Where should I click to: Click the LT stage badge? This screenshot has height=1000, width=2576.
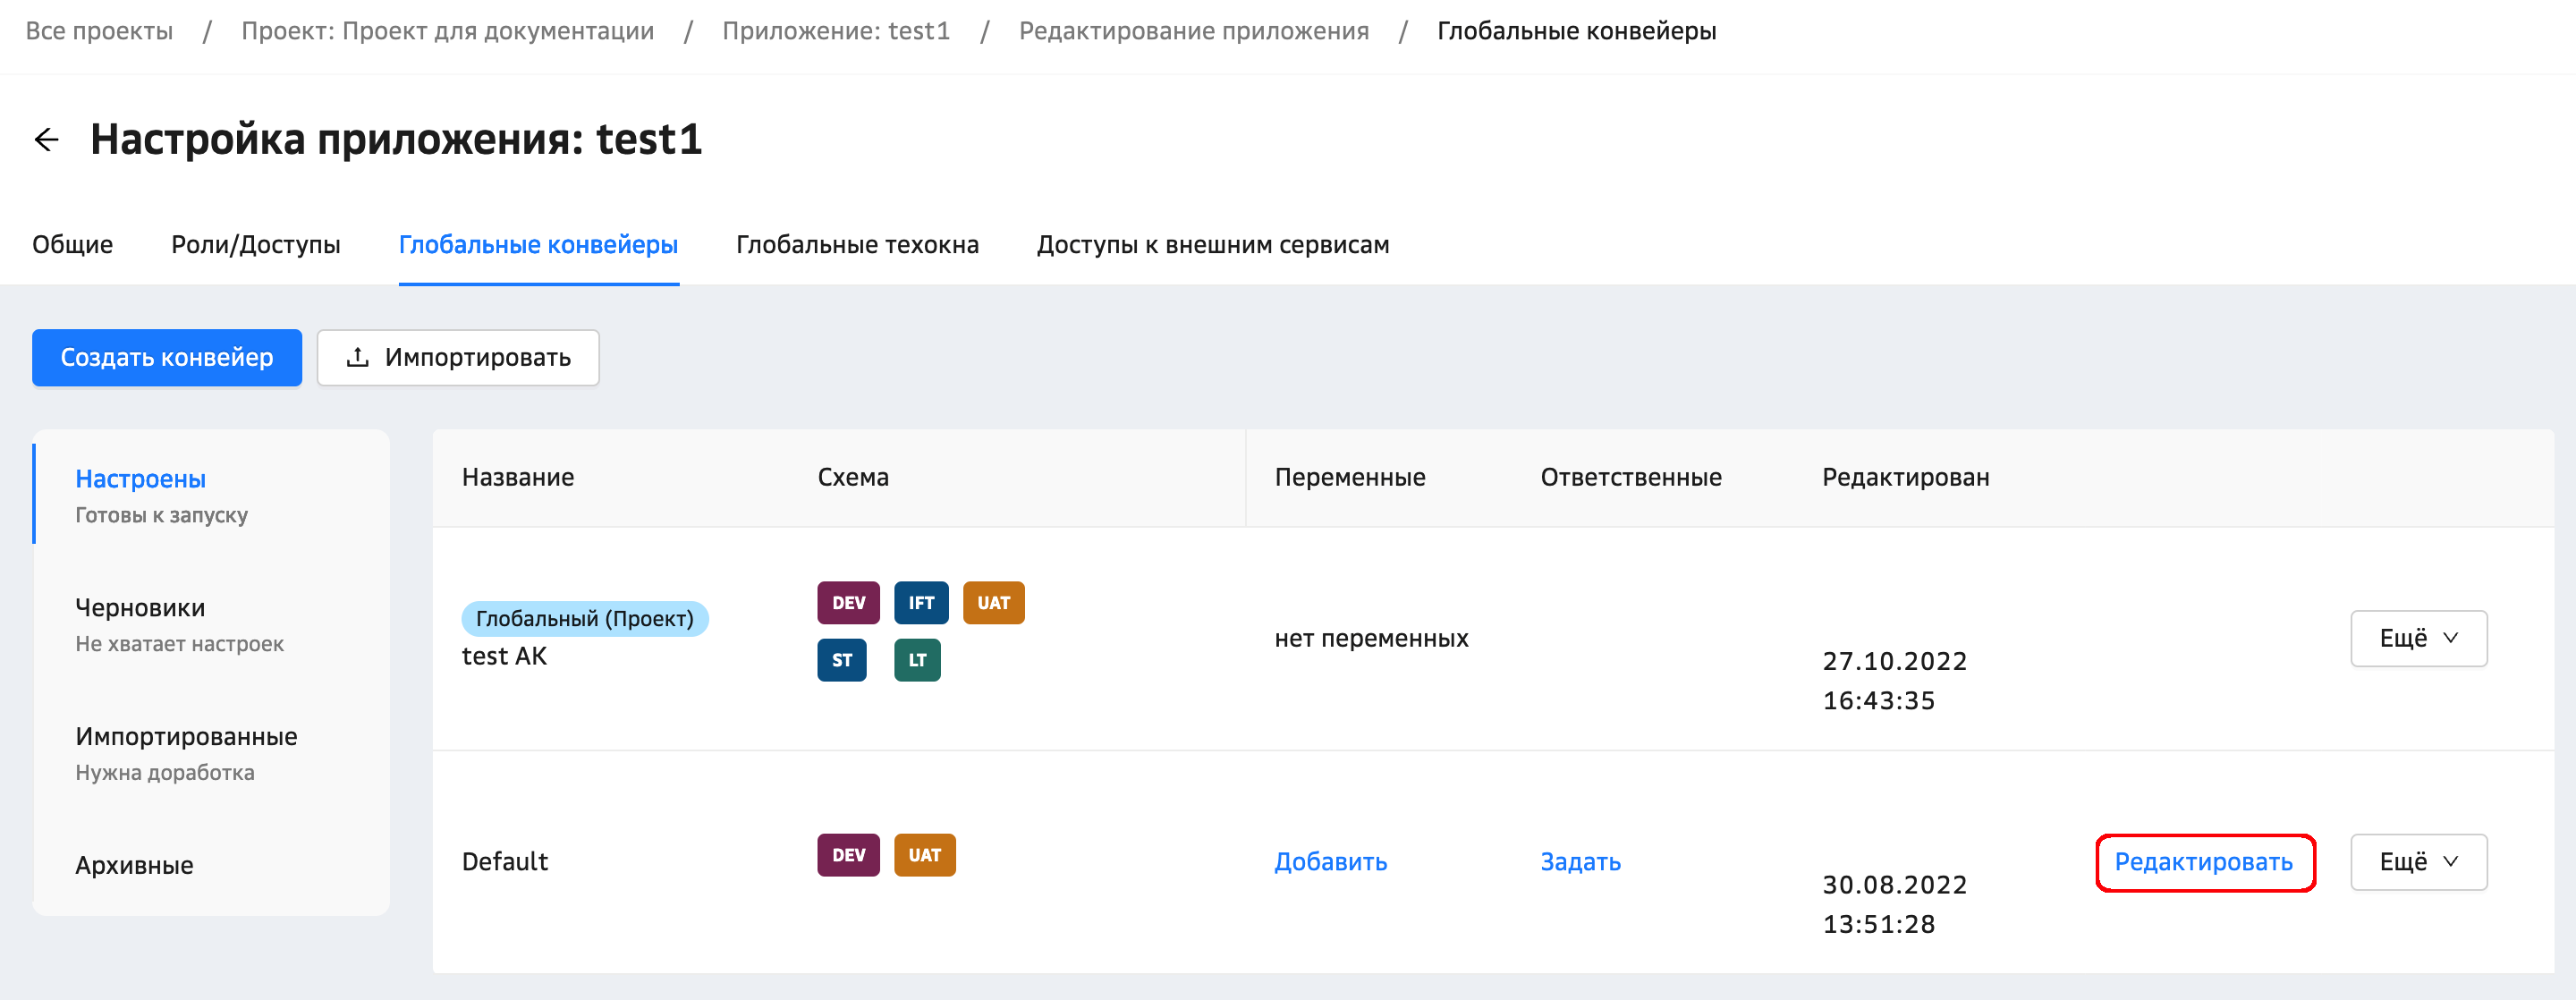917,660
